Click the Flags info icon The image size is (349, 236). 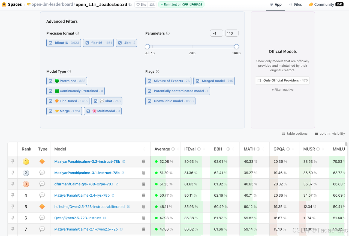pos(158,72)
